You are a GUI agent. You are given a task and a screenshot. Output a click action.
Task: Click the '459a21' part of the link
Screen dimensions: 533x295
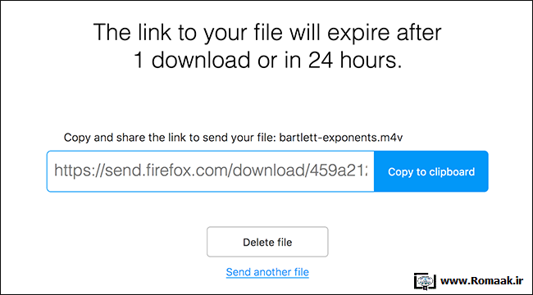coord(338,170)
